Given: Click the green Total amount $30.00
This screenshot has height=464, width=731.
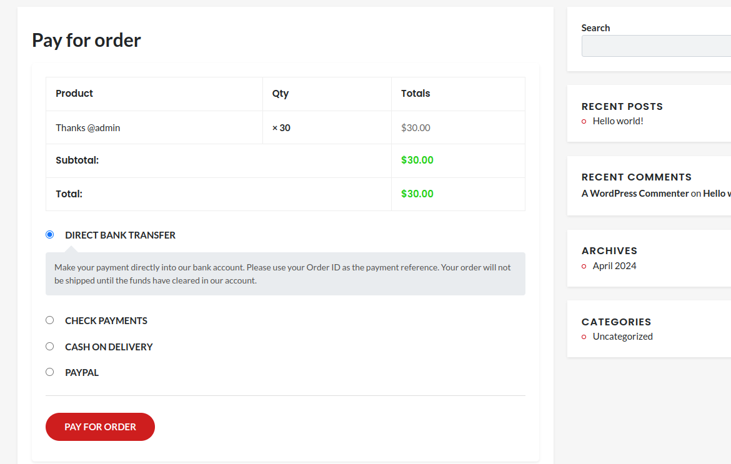Looking at the screenshot, I should (x=417, y=194).
